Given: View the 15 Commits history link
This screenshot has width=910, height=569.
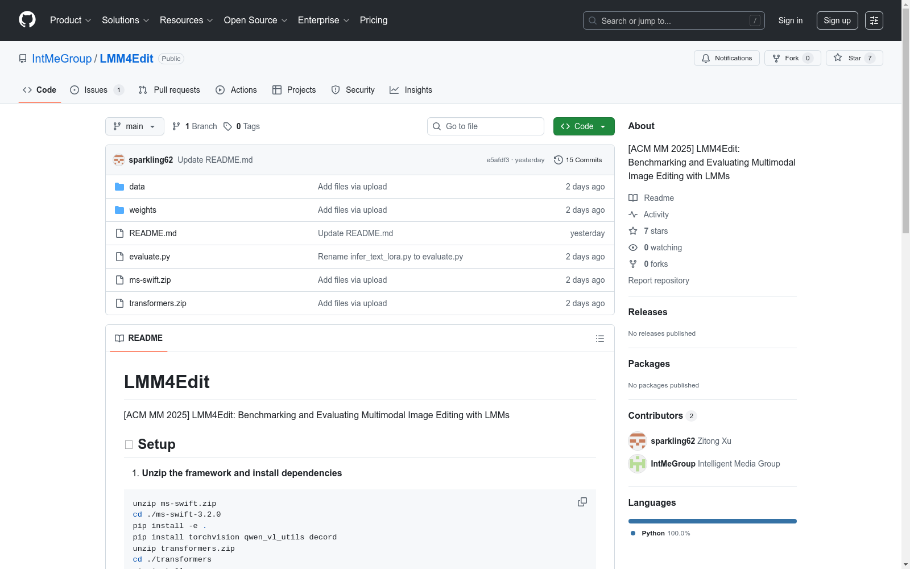Looking at the screenshot, I should point(578,160).
